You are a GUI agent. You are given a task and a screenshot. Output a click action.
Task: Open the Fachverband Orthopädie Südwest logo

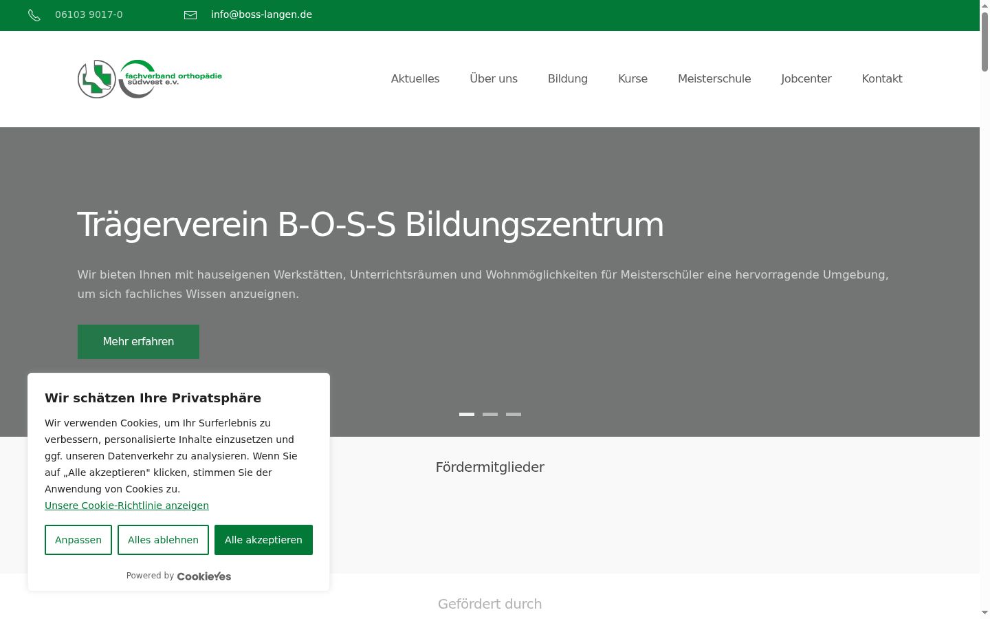coord(150,79)
